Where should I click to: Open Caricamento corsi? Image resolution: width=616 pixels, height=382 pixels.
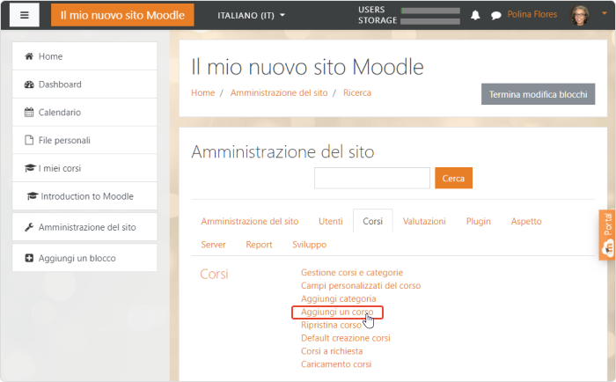click(336, 364)
